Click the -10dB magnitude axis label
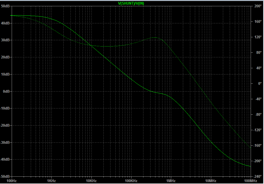 tap(5, 108)
